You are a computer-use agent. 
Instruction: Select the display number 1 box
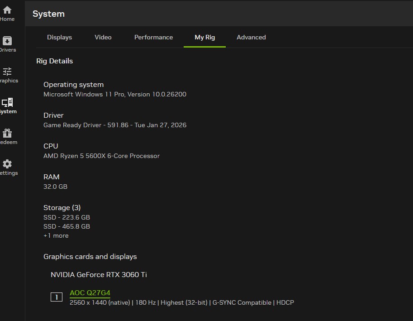[x=57, y=297]
